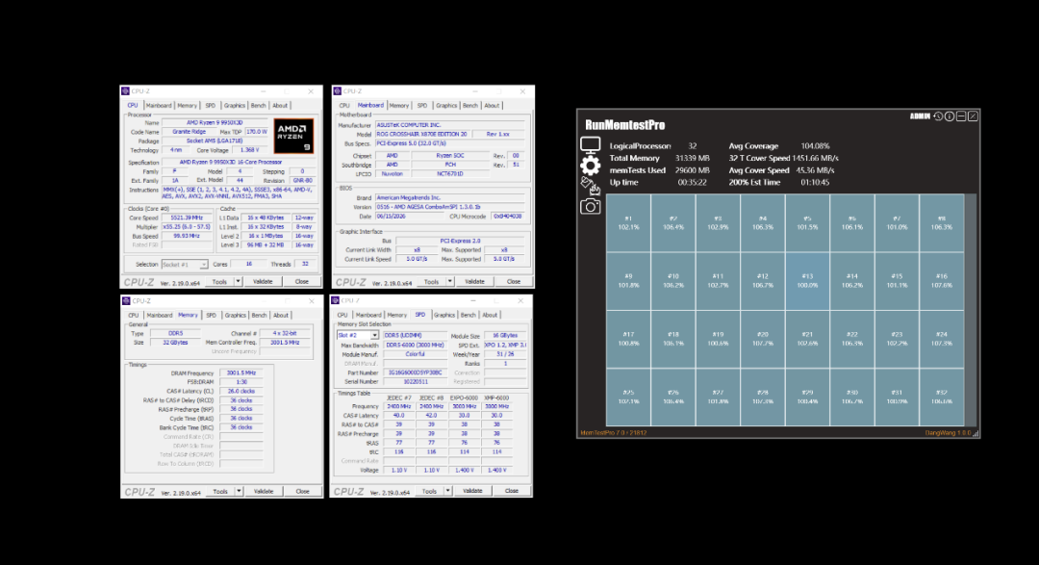Minimize RunMemtestPro with the dash icon

pyautogui.click(x=961, y=116)
